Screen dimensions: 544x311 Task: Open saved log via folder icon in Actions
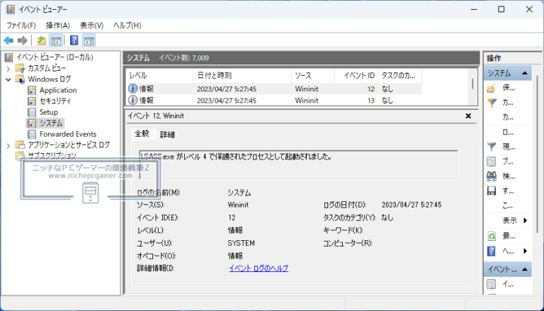491,89
